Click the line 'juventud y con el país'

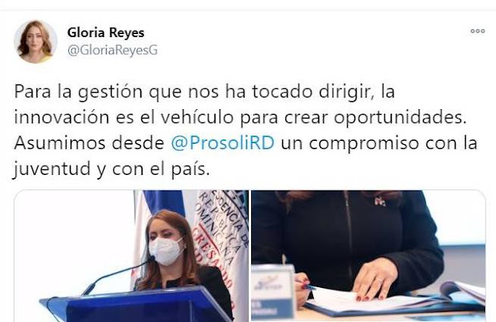[112, 170]
